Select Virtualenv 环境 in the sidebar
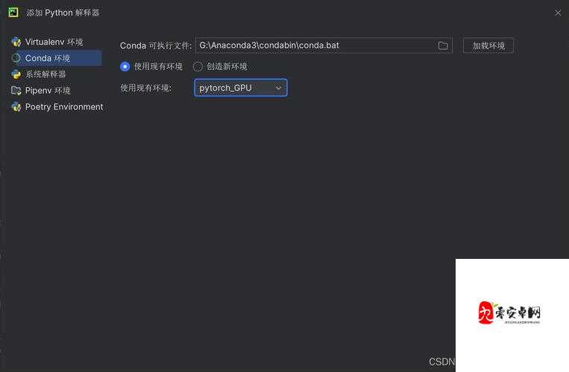 click(x=47, y=42)
